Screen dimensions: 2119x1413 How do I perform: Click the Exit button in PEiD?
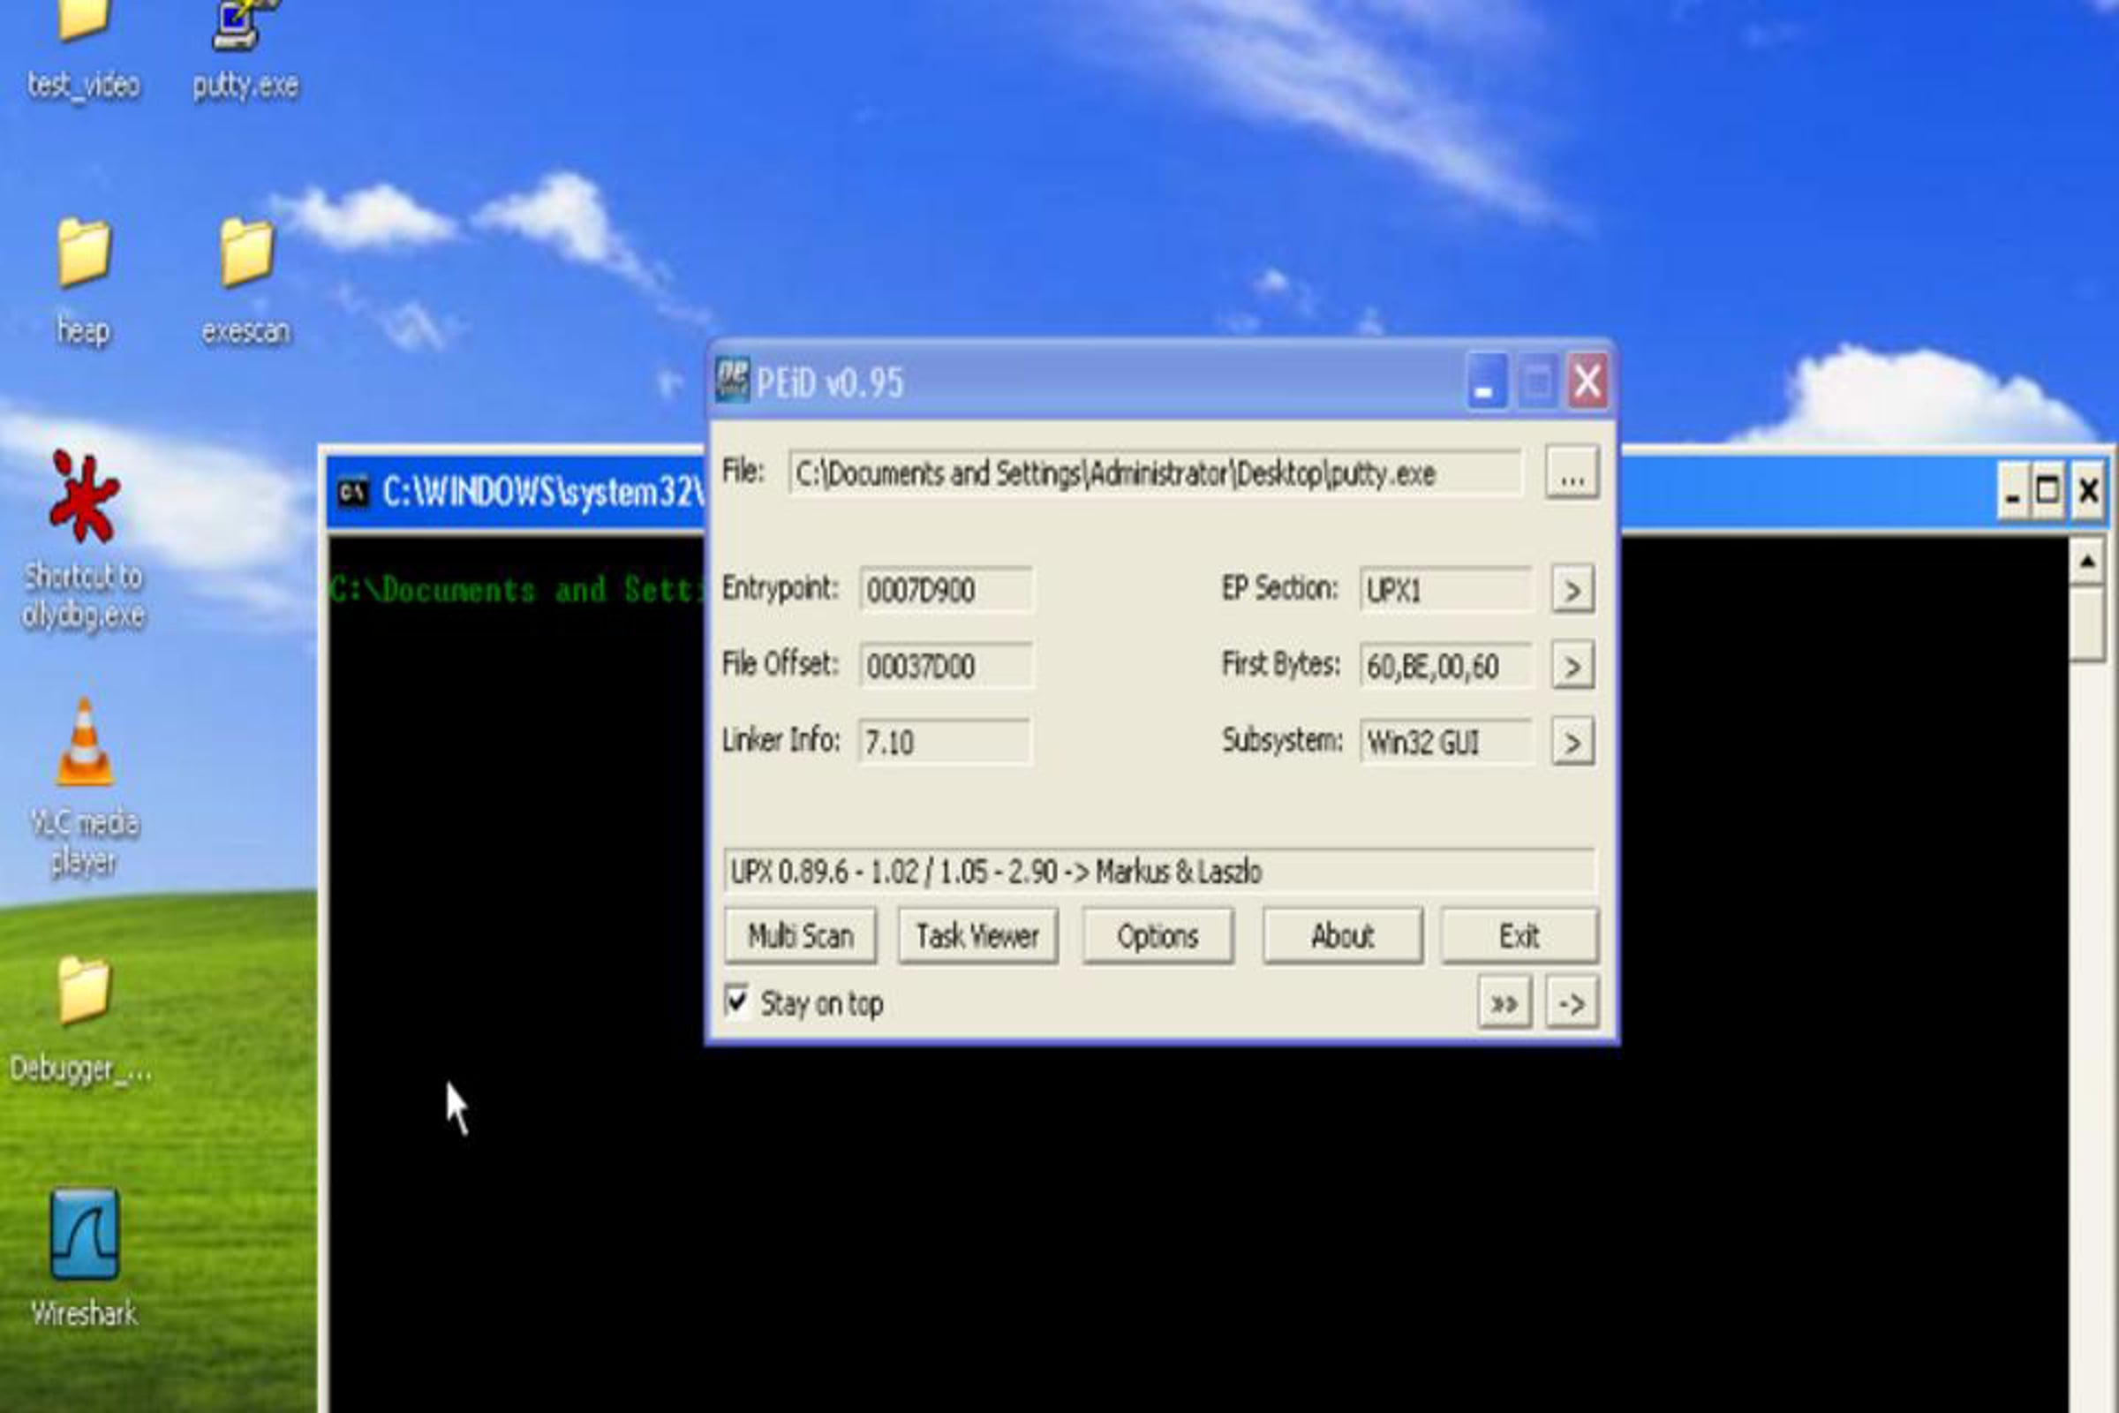coord(1519,935)
